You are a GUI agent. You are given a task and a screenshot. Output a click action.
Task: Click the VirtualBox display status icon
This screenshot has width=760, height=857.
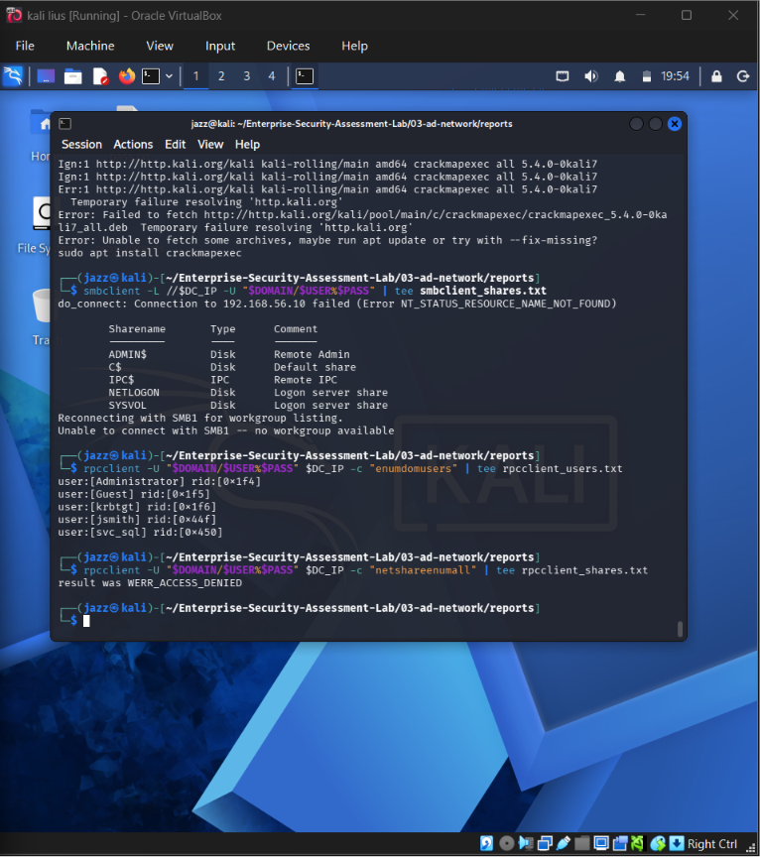[x=601, y=844]
